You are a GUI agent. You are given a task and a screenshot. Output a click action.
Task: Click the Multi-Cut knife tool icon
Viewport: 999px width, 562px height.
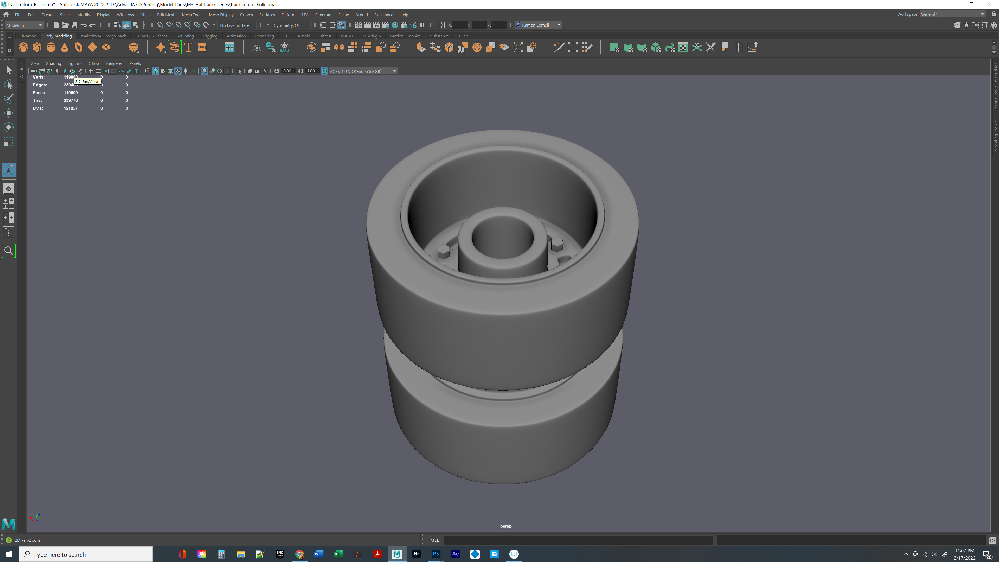559,47
